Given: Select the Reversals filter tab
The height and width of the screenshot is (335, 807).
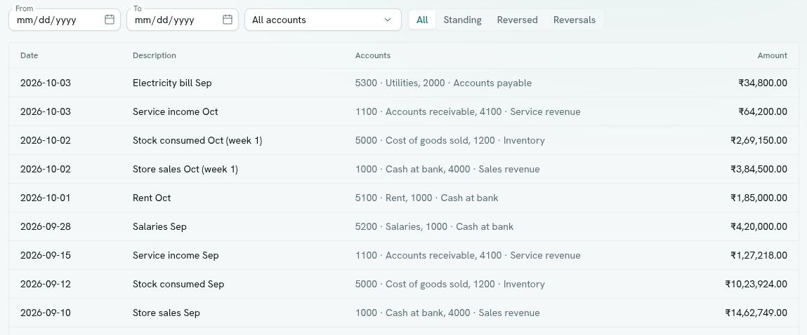Looking at the screenshot, I should coord(575,20).
